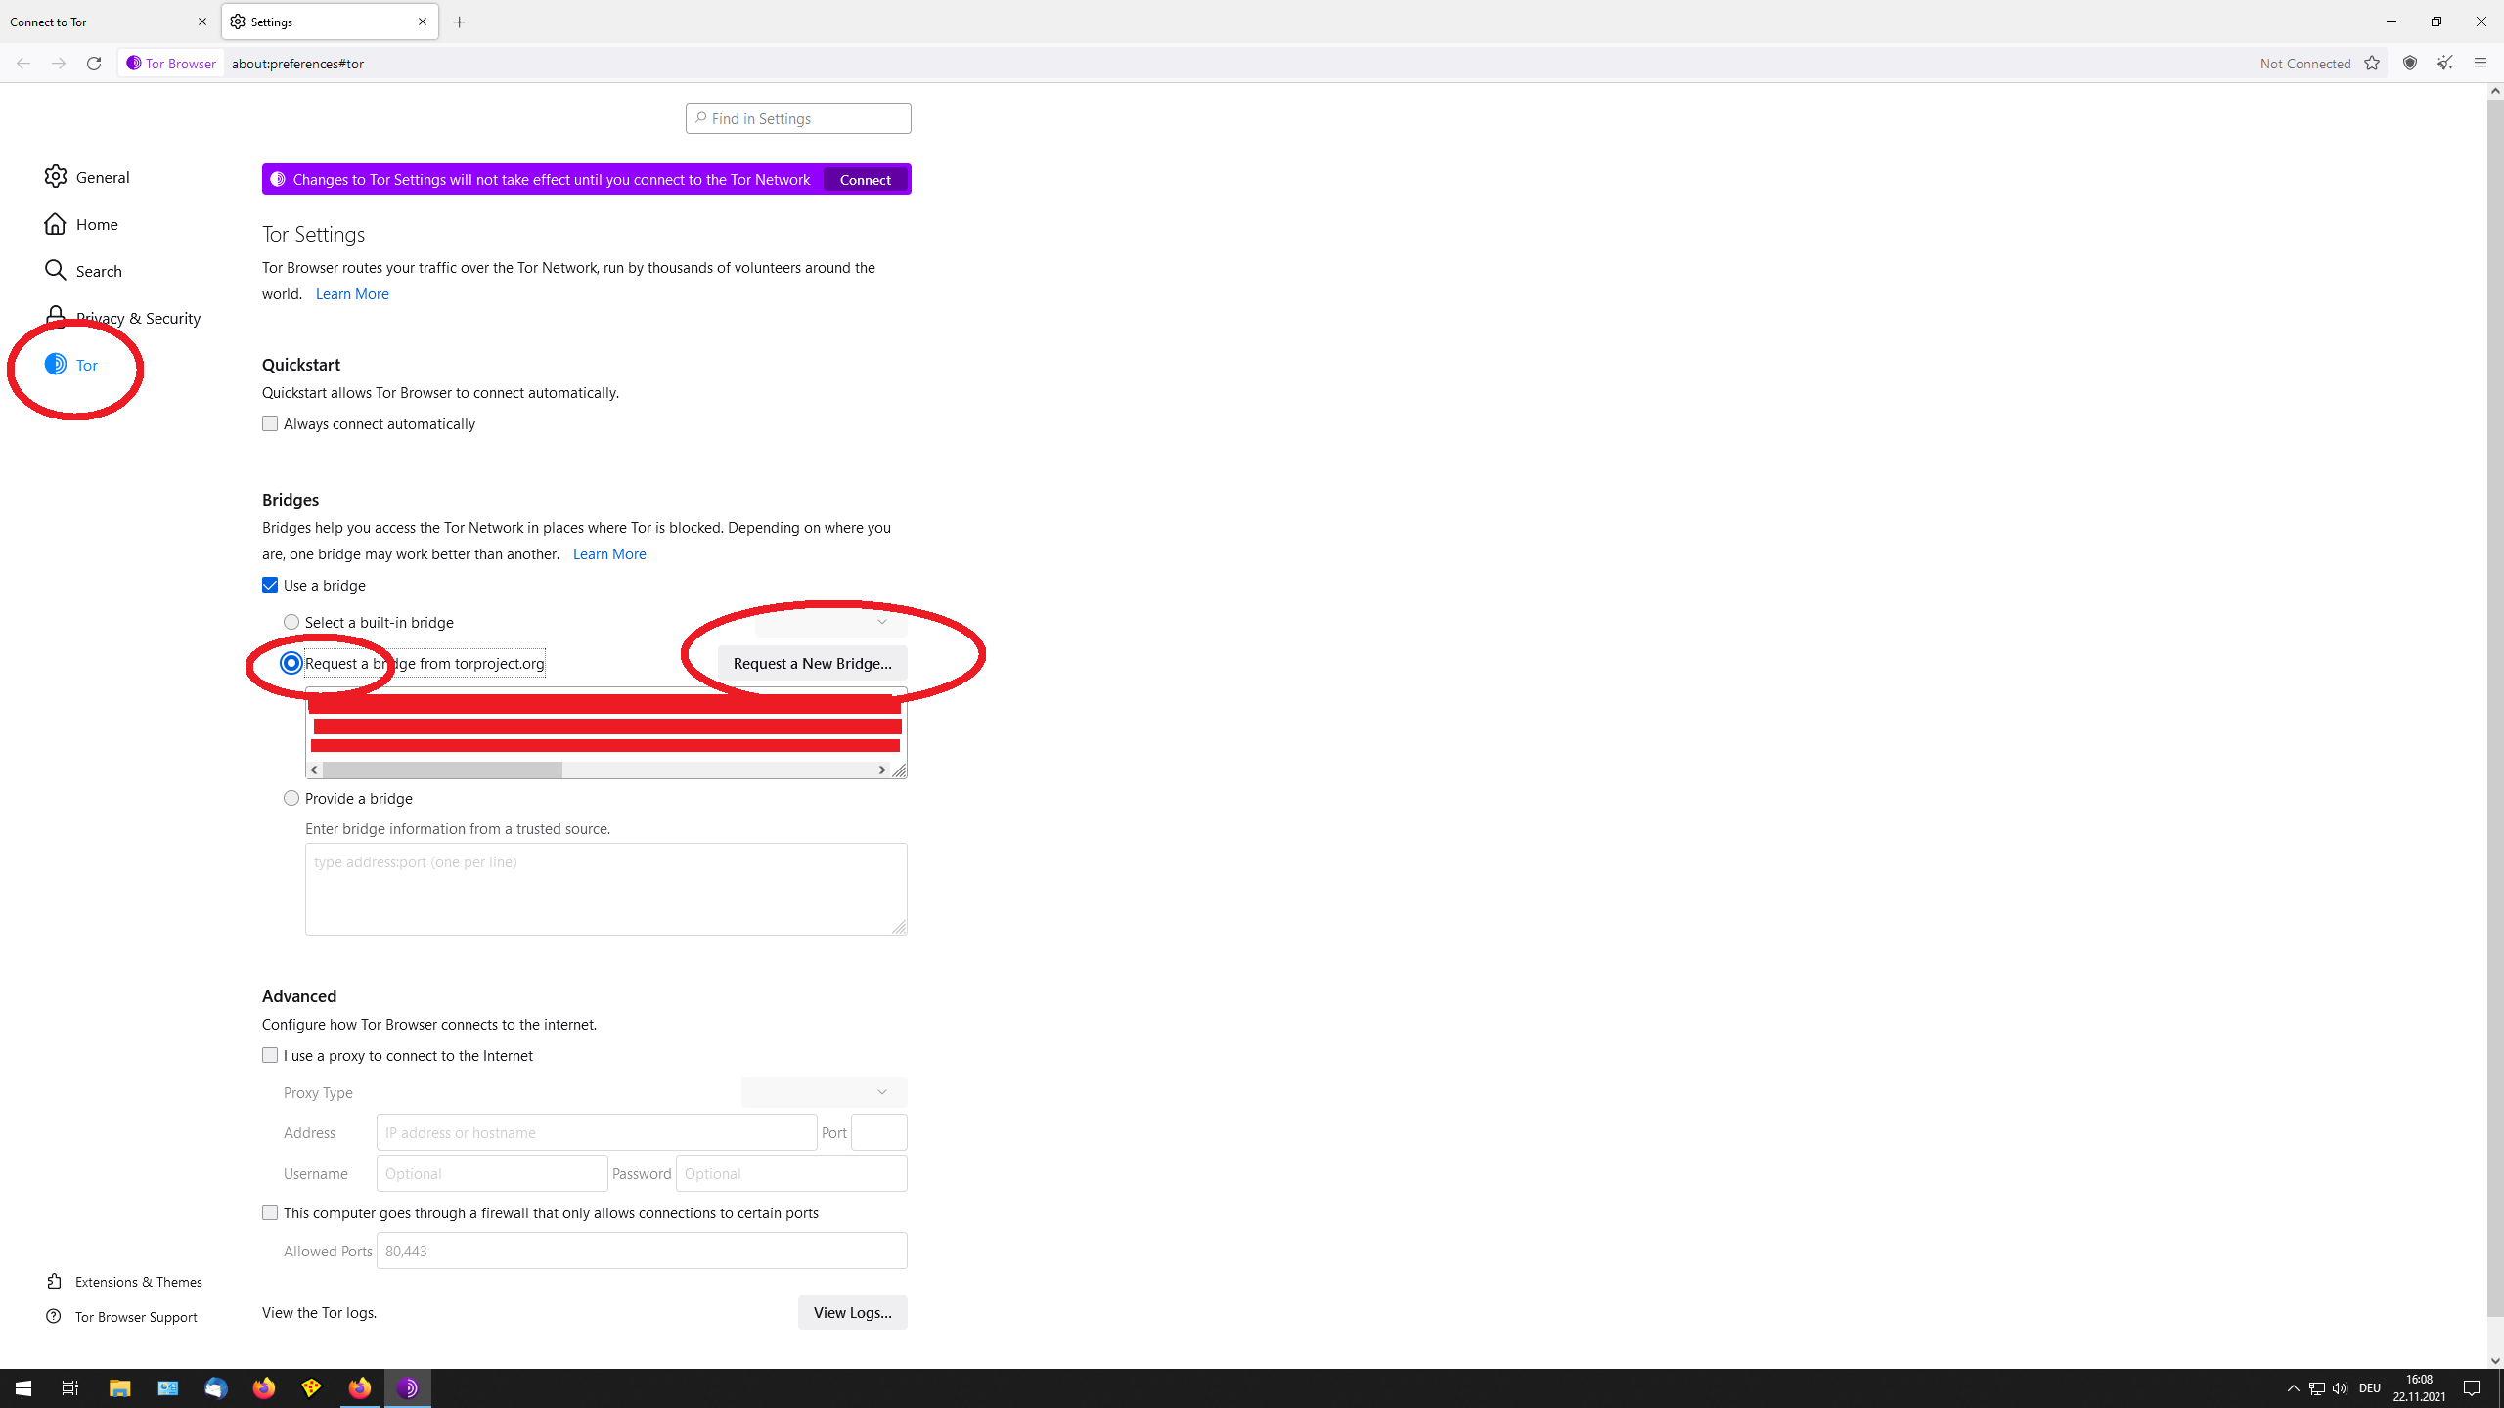2504x1408 pixels.
Task: Click the New Identity broom icon
Action: click(2444, 64)
